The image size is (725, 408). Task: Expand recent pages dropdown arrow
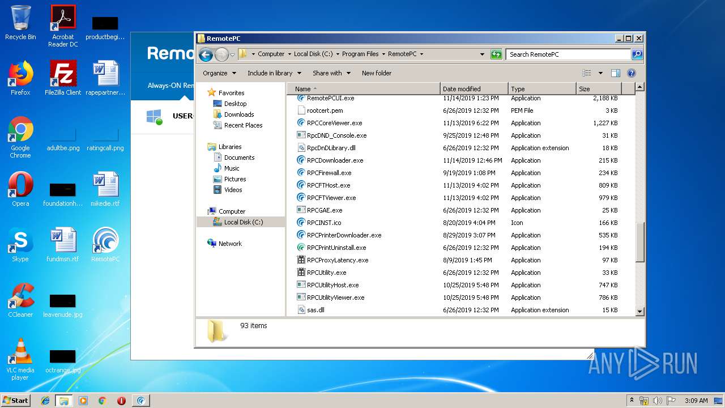coord(232,55)
